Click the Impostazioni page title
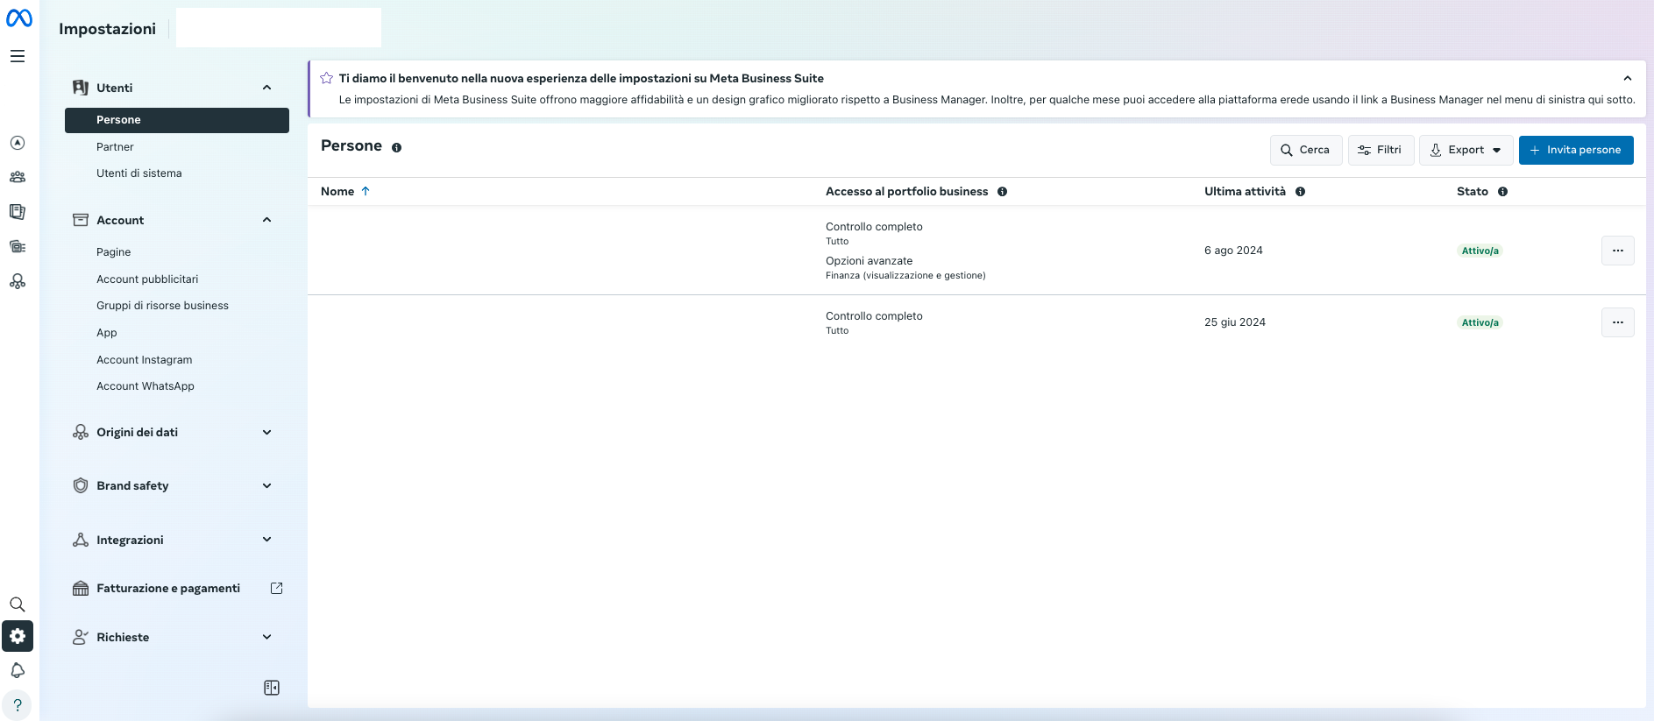 [x=107, y=29]
